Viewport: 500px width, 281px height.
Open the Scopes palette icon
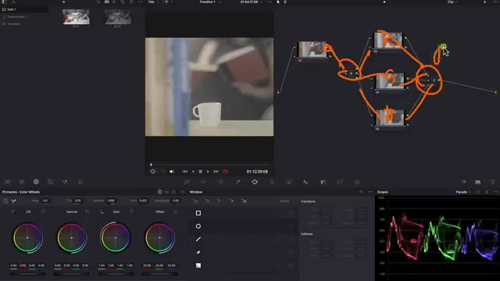coord(477,182)
